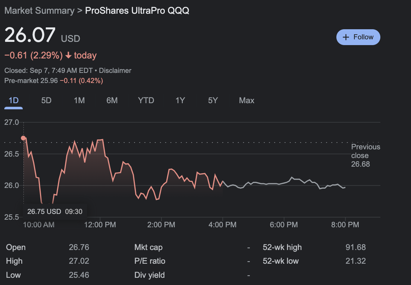Click the Mkt cap label
The image size is (411, 285).
(149, 247)
